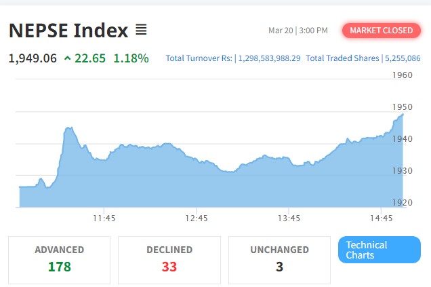Click the blue area chart's peak at closing

click(403, 115)
